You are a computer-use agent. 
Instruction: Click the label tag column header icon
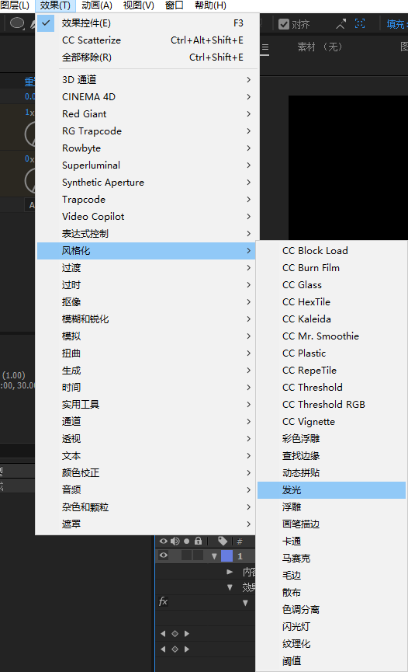click(x=223, y=541)
